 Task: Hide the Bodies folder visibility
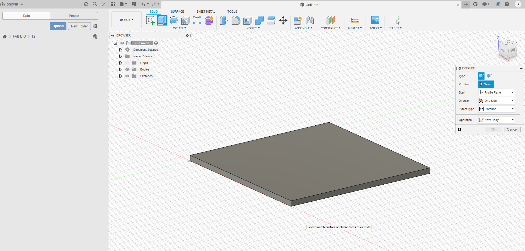coord(127,69)
